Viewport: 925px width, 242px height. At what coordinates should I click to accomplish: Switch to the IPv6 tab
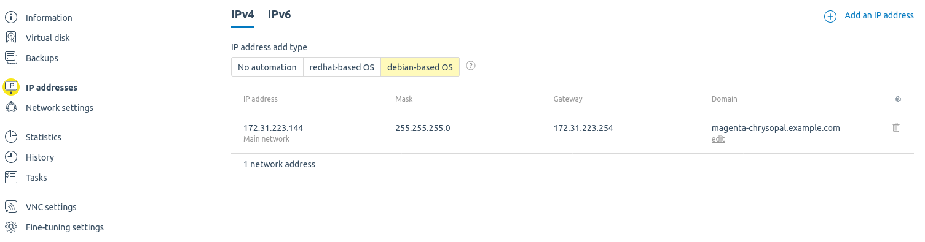[x=279, y=15]
